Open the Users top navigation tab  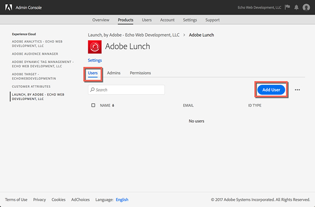(147, 20)
